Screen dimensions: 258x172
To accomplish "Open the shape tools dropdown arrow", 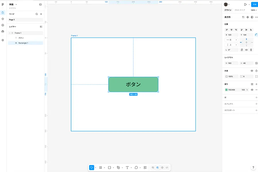I will coord(113,168).
